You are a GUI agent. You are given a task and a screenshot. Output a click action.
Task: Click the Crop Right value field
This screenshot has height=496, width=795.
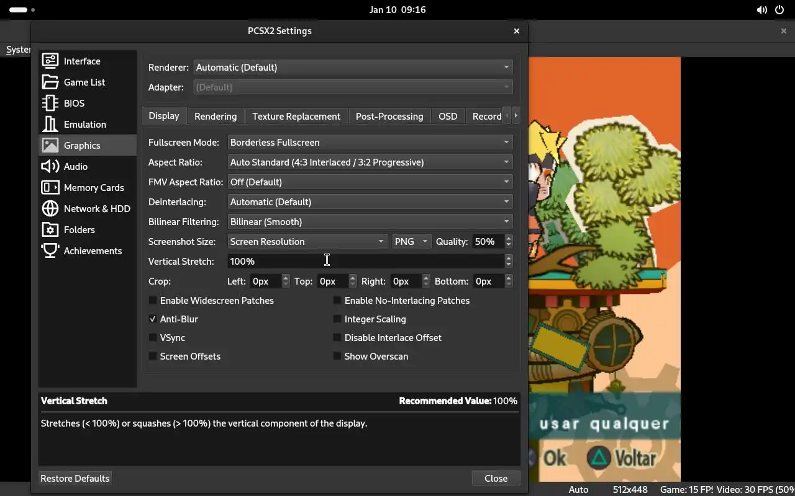point(406,281)
